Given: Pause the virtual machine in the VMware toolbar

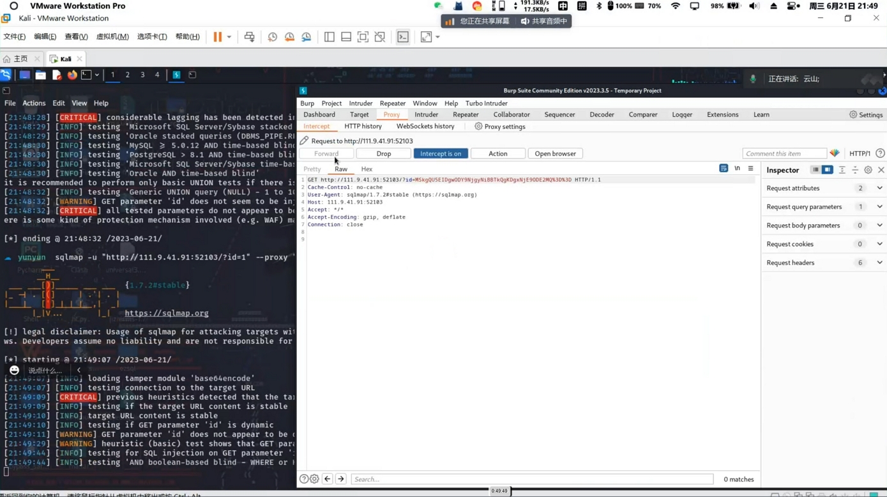Looking at the screenshot, I should (x=218, y=37).
